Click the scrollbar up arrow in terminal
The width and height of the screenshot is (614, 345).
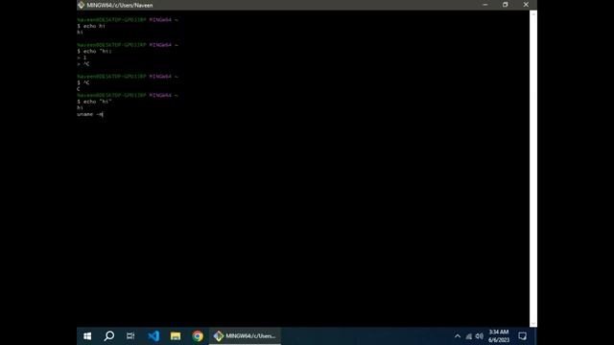533,13
